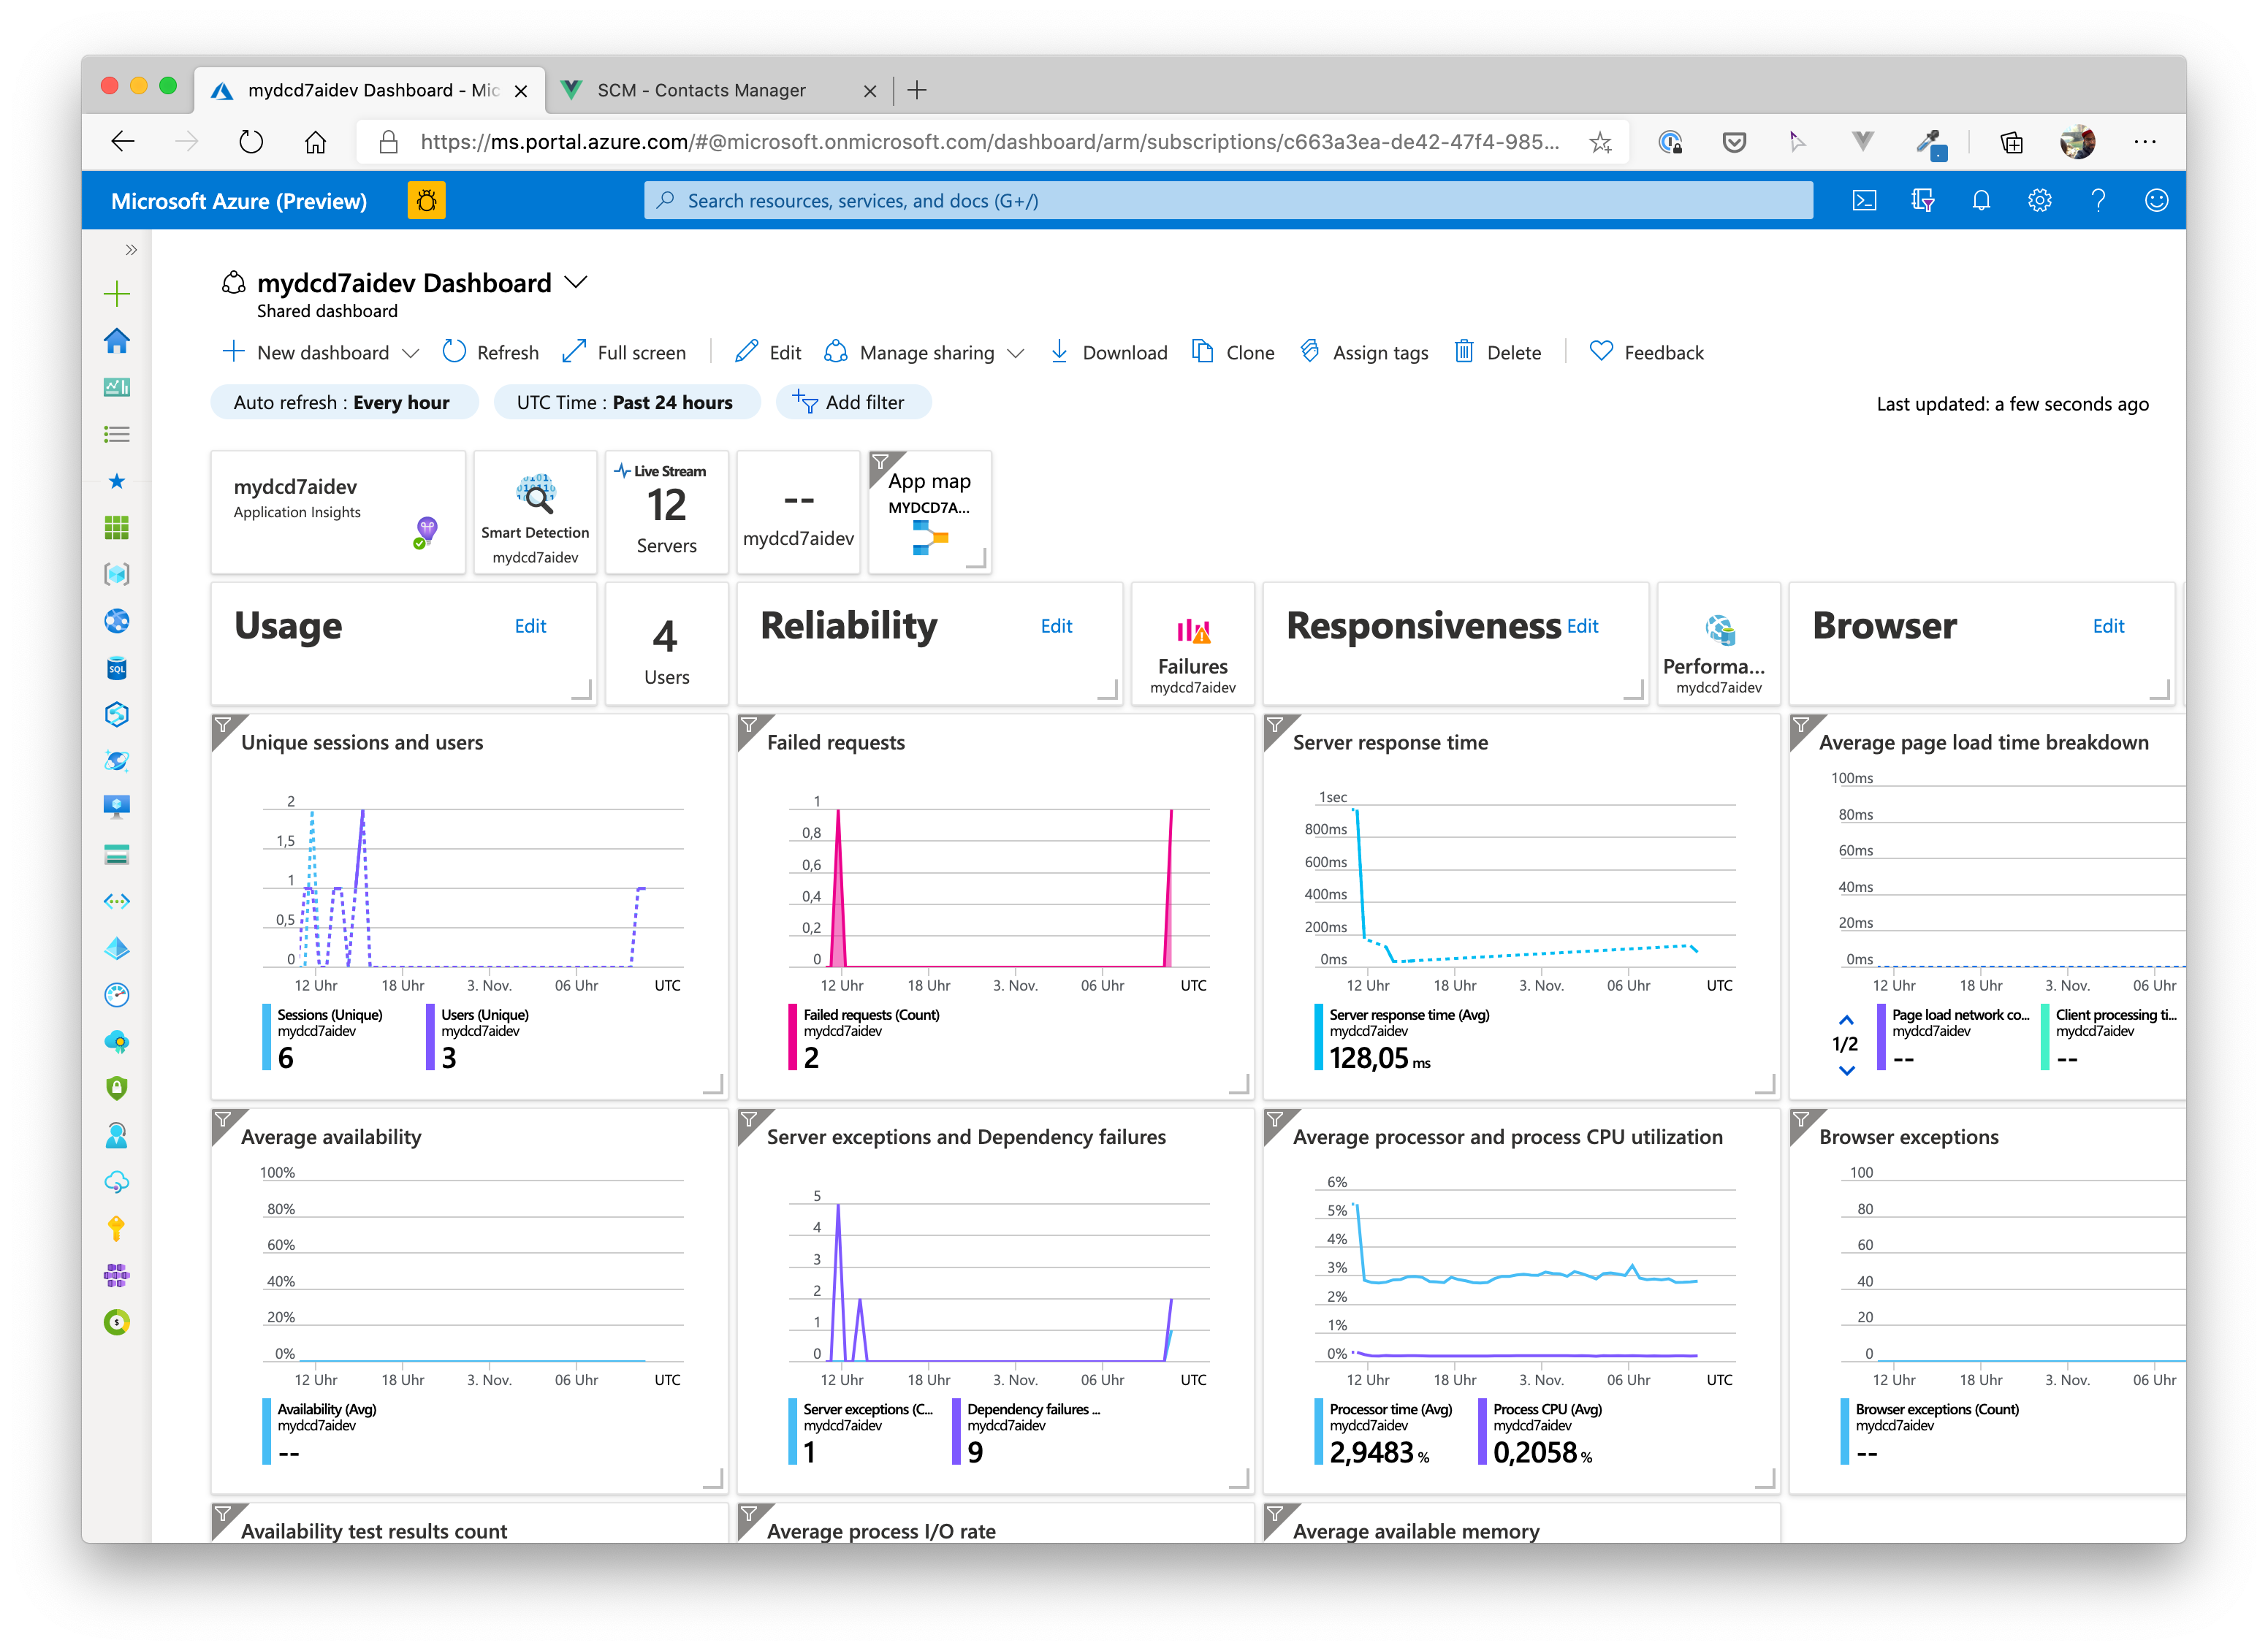Click the Sessions (Unique) blue legend swatch
2268x1651 pixels.
click(x=267, y=1038)
